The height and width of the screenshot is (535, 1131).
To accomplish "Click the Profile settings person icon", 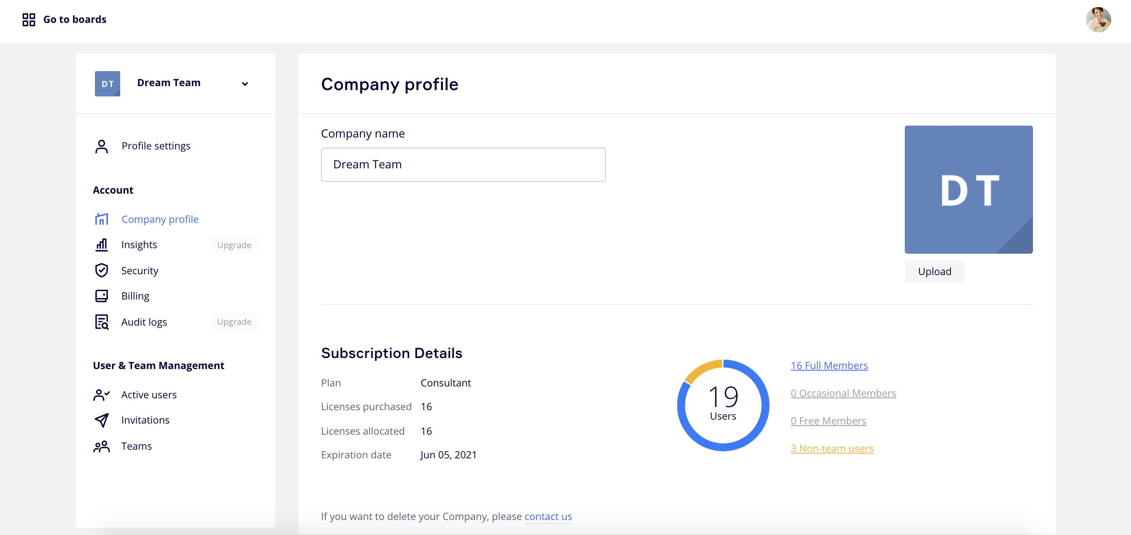I will (101, 146).
